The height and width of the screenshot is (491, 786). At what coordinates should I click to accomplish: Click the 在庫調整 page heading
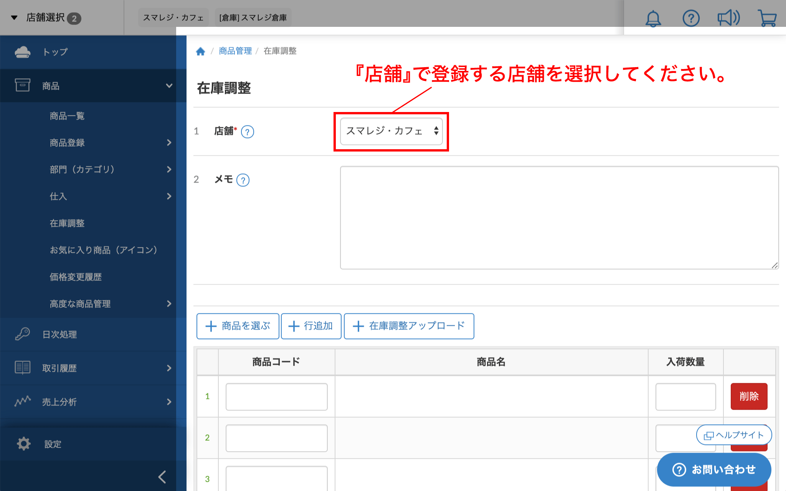(x=224, y=88)
